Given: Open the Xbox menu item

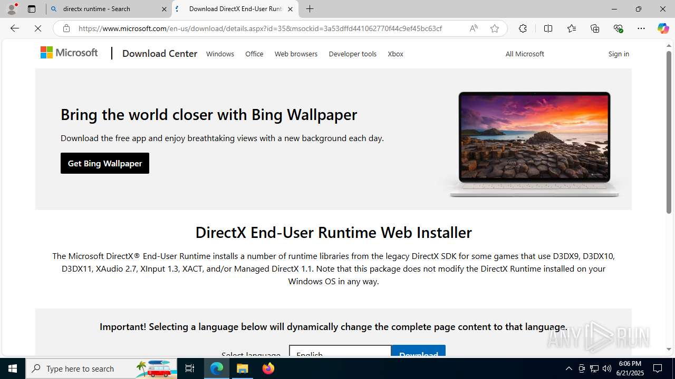Looking at the screenshot, I should [396, 54].
